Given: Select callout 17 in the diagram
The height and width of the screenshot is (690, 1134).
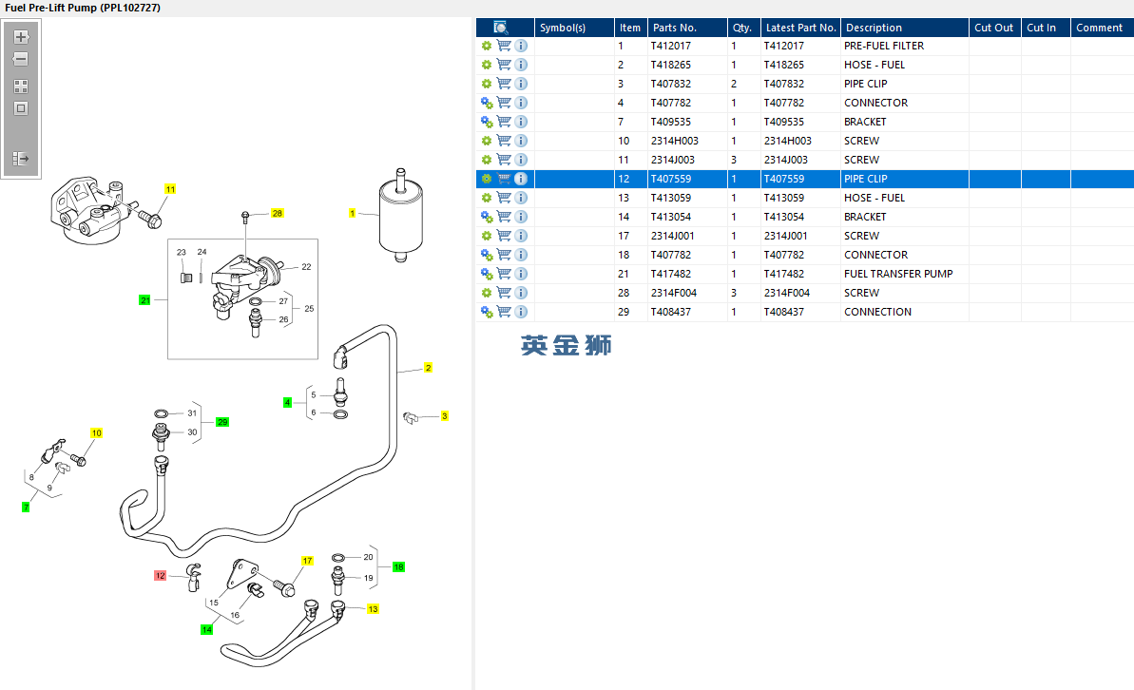Looking at the screenshot, I should [307, 561].
